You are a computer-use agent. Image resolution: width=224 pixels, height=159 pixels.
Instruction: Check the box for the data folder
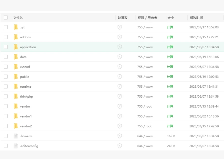(x=6, y=57)
